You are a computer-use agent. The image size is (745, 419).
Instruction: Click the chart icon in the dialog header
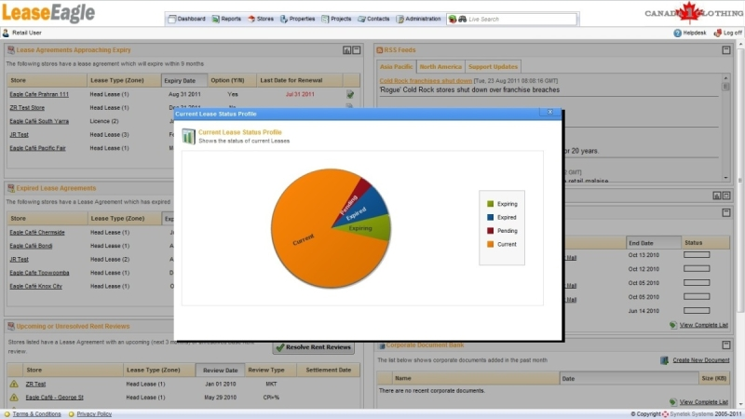(x=188, y=136)
